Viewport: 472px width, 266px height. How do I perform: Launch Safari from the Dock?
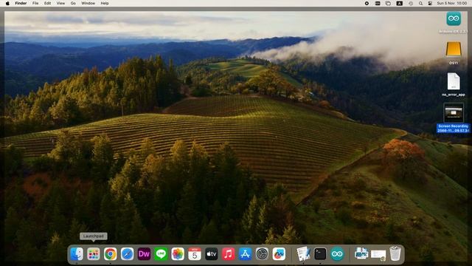(x=127, y=254)
